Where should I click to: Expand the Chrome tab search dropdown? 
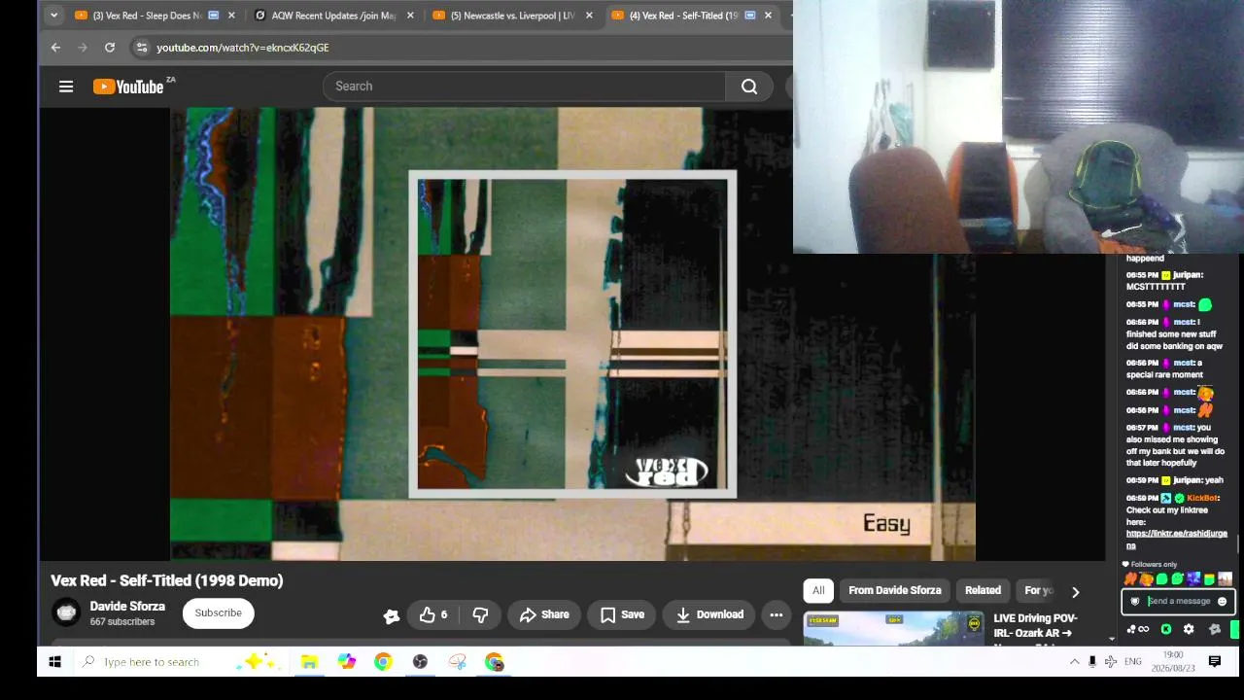(53, 16)
